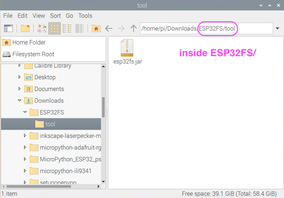Select Downloads in the folder tree
This screenshot has width=284, height=198.
[49, 101]
